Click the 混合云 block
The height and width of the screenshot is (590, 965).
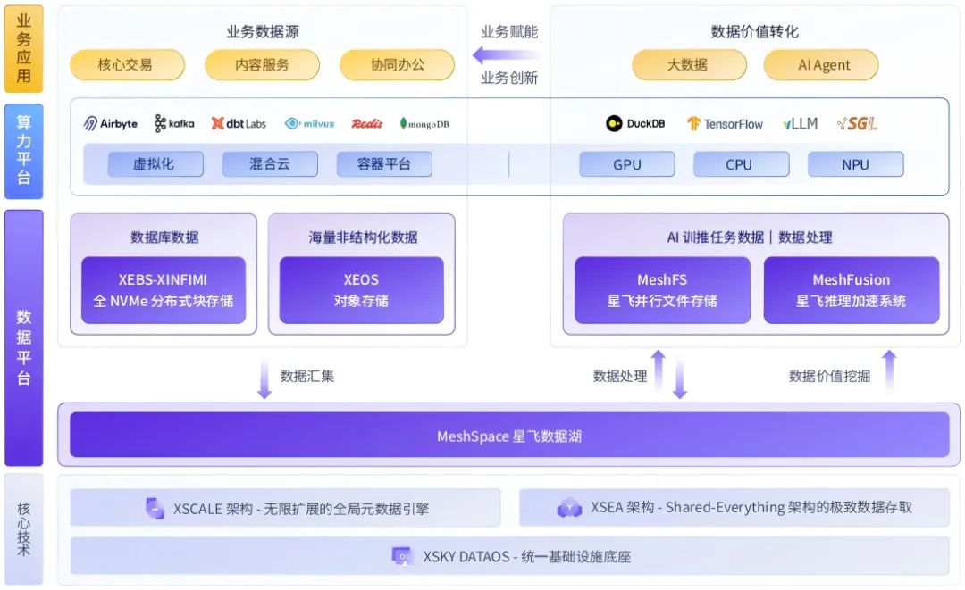click(270, 164)
